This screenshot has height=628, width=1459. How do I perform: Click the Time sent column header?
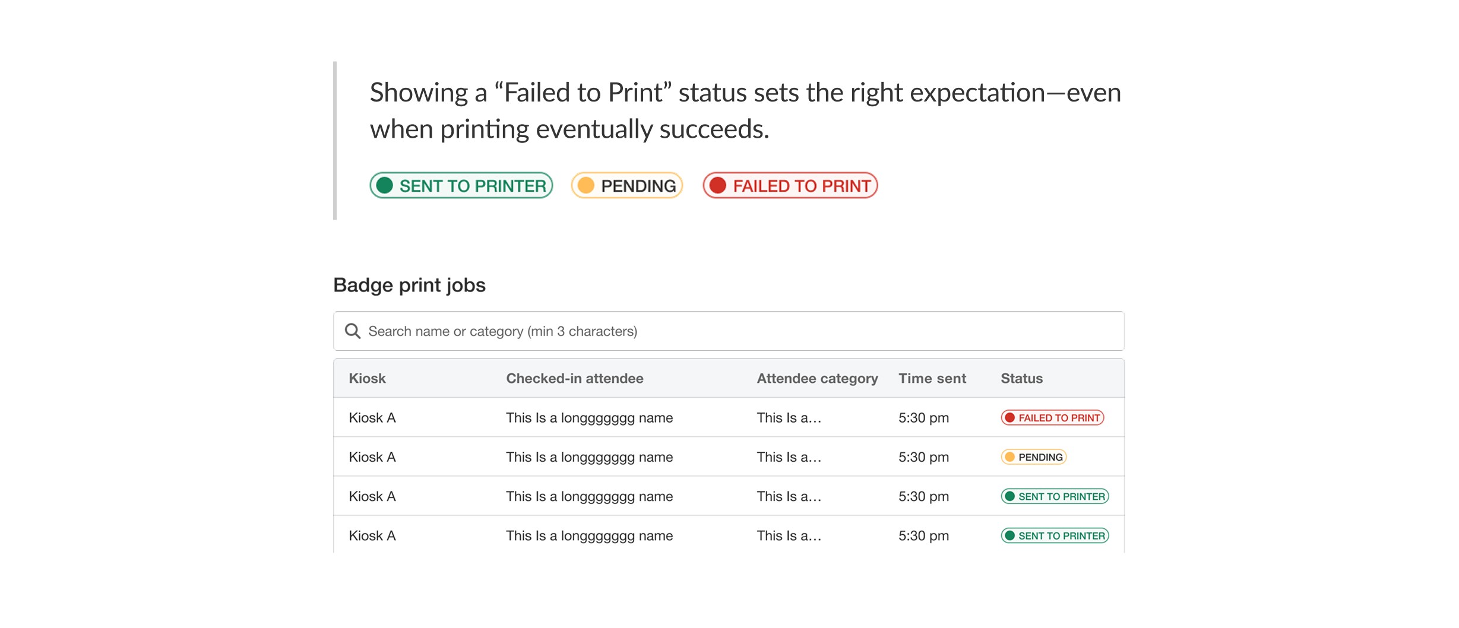click(x=932, y=379)
